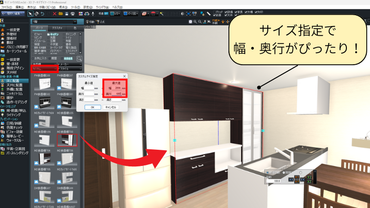Click OK in custom size dialog

(x=92, y=107)
